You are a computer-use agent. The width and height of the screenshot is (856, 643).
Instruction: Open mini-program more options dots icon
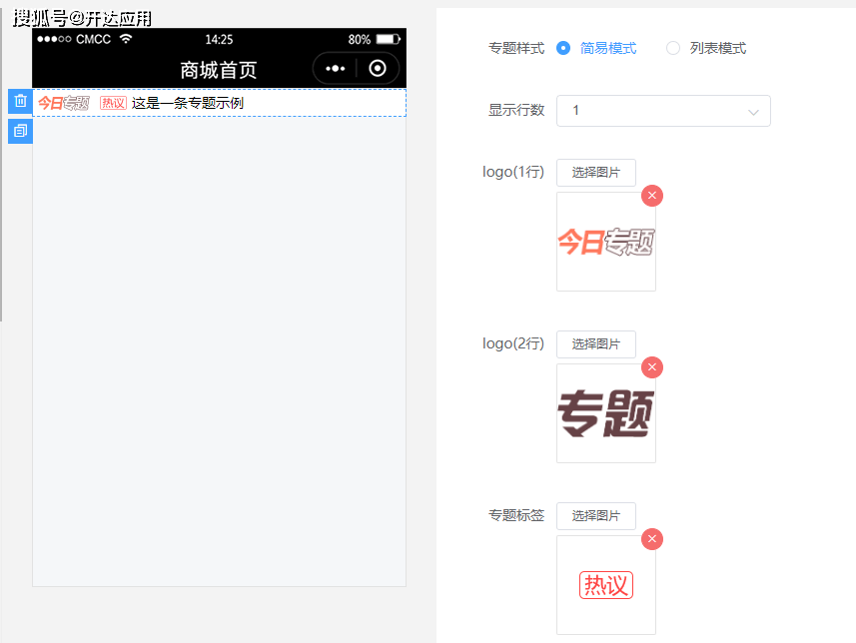point(336,69)
